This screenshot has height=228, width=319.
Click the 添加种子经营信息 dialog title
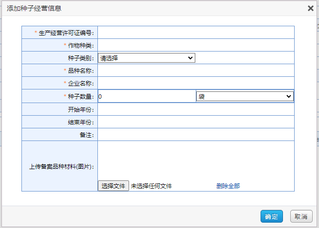coord(34,8)
